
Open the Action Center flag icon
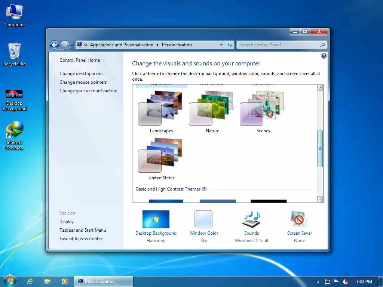[336, 282]
